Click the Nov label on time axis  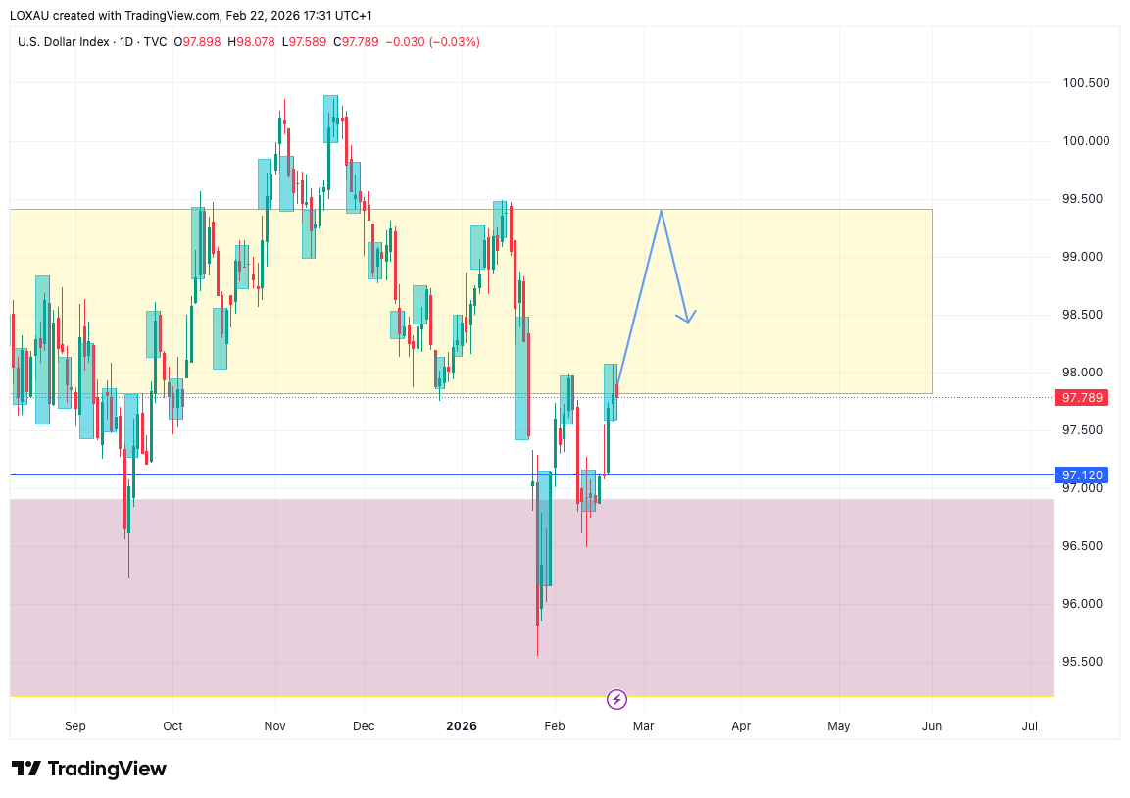[275, 726]
